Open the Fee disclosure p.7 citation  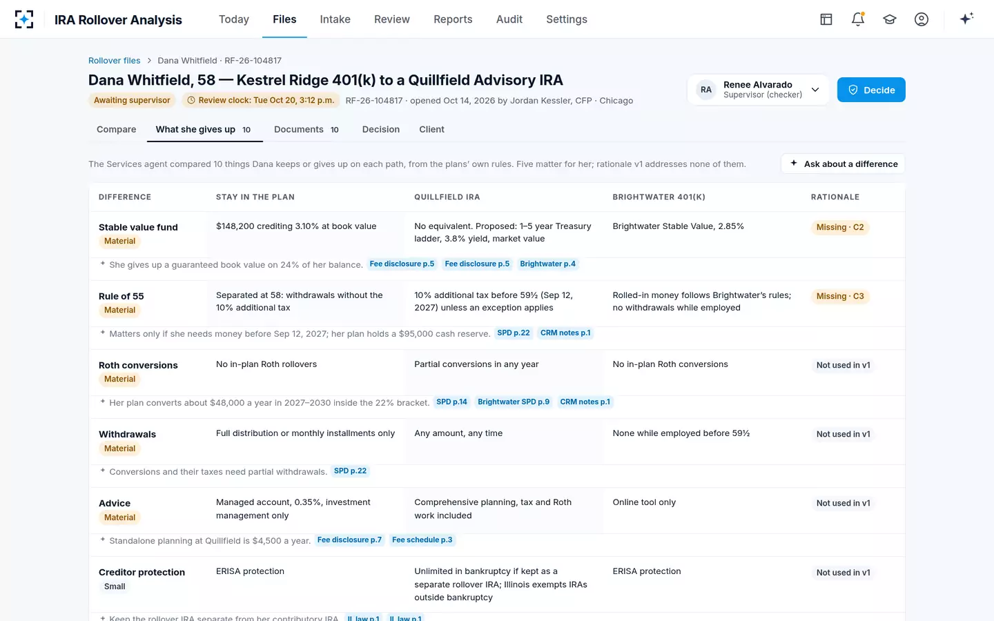pyautogui.click(x=349, y=540)
